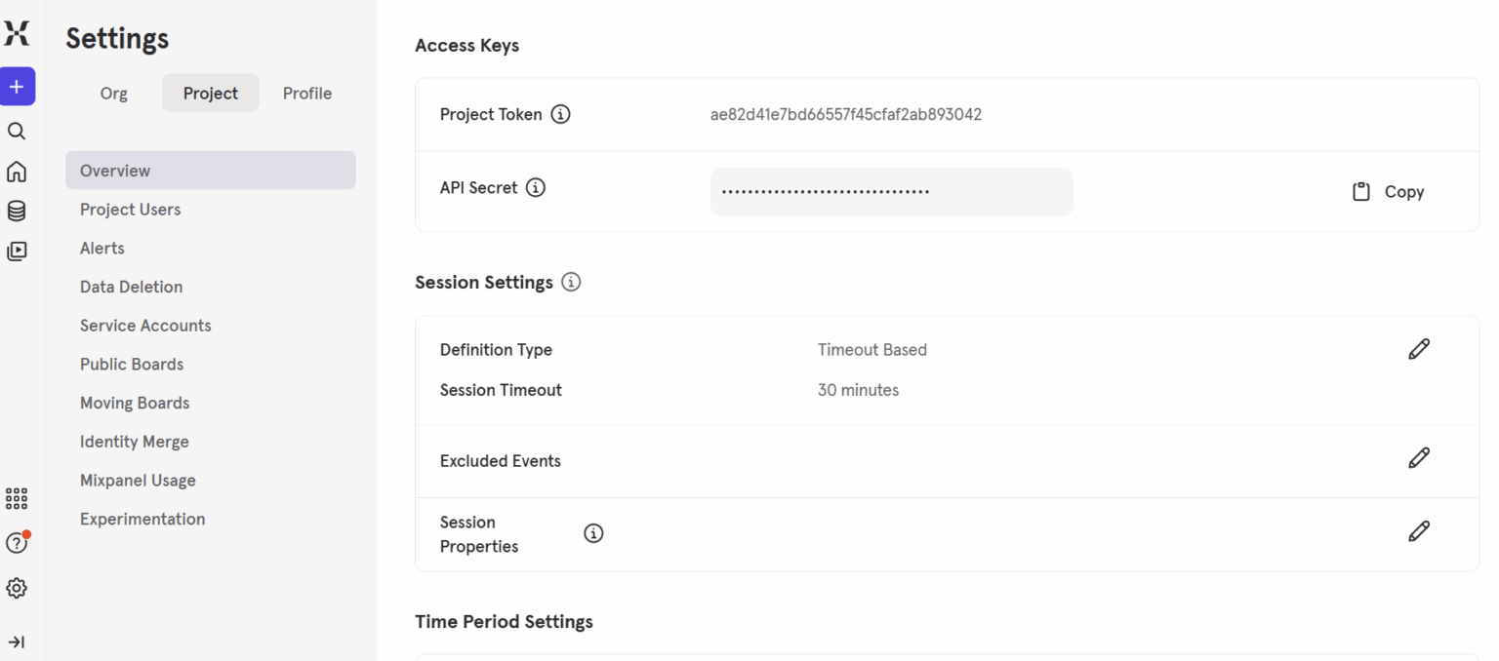This screenshot has height=661, width=1499.
Task: Switch to the Profile settings tab
Action: (x=306, y=93)
